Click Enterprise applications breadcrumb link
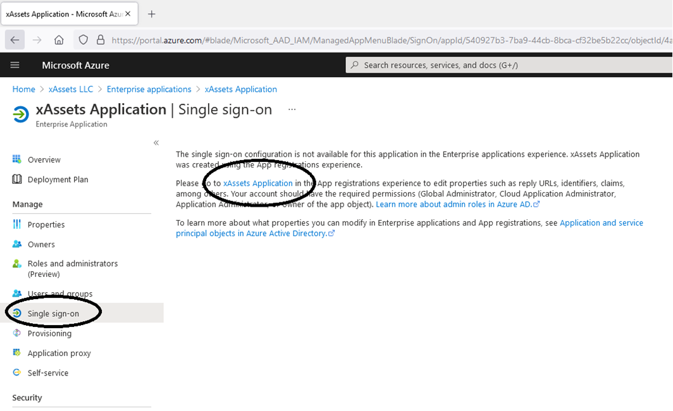673x411 pixels. coord(149,89)
